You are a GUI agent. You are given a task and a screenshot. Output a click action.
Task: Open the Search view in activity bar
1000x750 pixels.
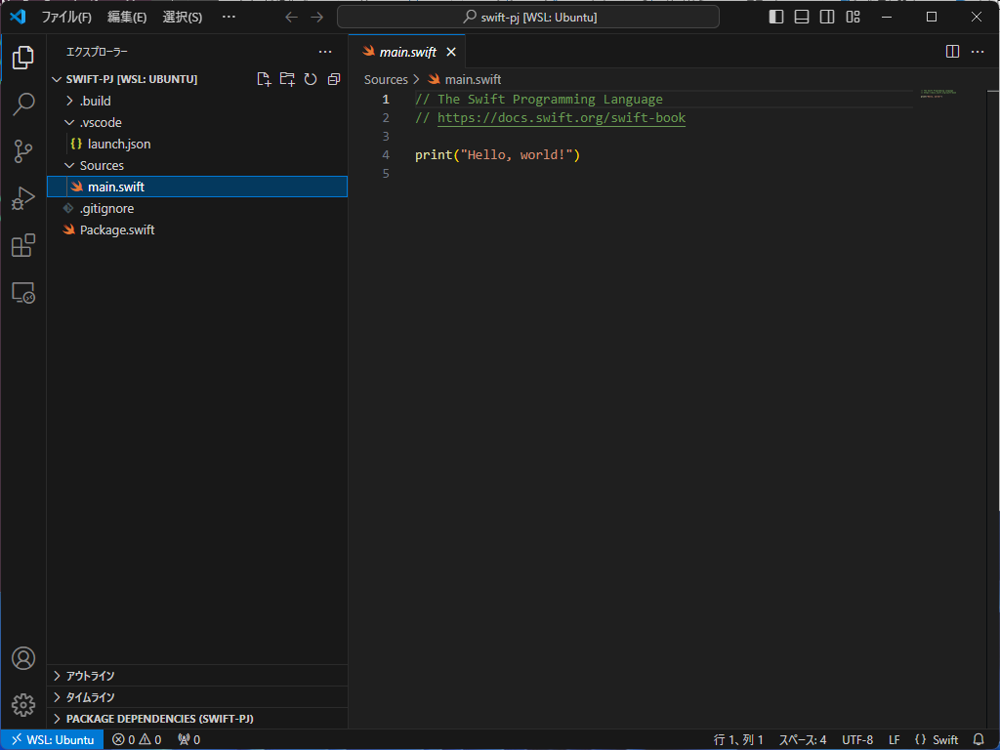coord(23,104)
